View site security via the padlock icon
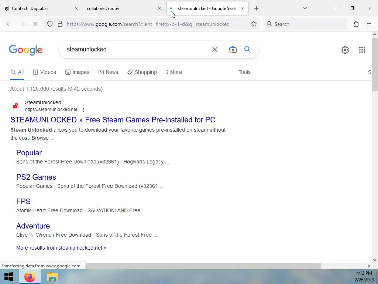Screen dimensions: 378x284 [60, 24]
